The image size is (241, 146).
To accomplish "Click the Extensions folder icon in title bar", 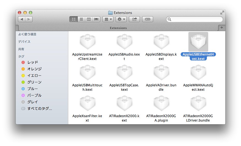I will (110, 13).
